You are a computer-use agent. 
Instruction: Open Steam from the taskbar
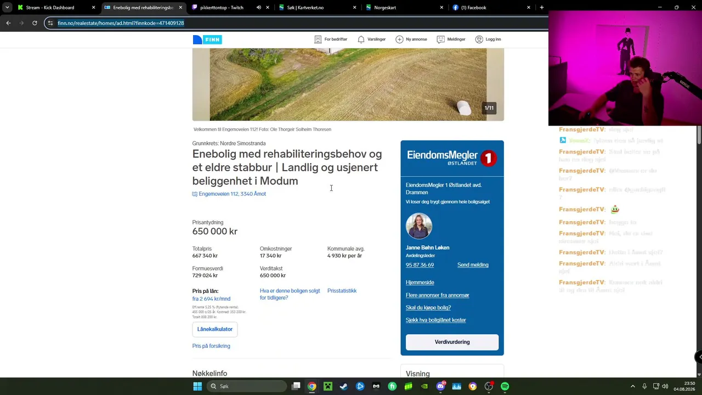point(344,386)
